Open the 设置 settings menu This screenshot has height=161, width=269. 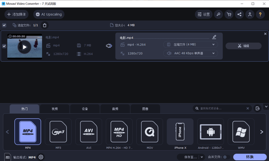[204, 15]
